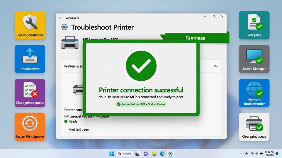
Task: Click the Printers & scanners section label
Action: pyautogui.click(x=73, y=66)
